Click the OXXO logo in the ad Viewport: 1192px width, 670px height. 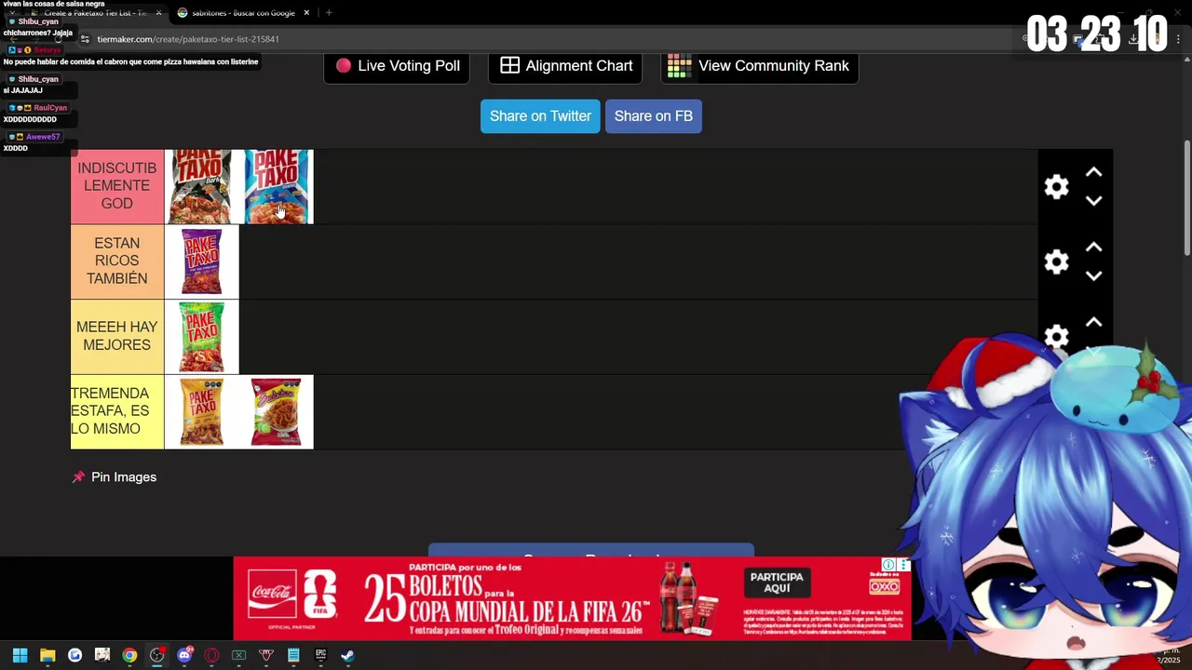pos(885,586)
